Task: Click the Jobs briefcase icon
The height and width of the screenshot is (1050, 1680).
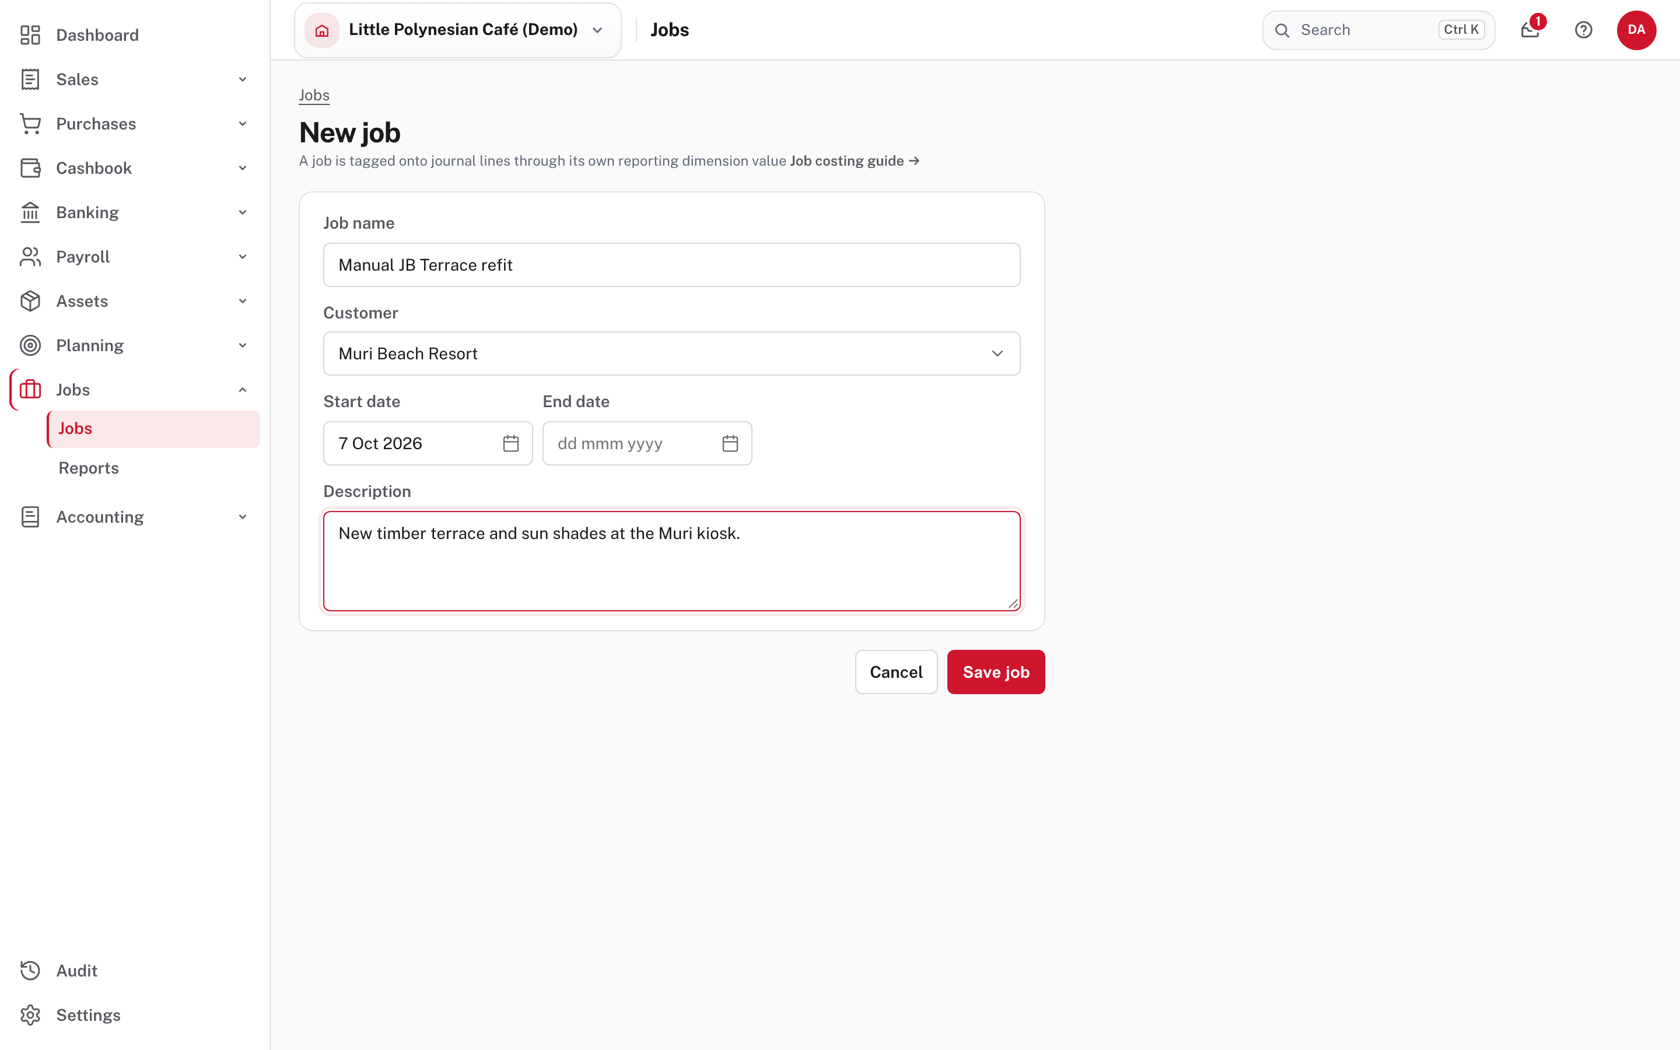Action: 30,390
